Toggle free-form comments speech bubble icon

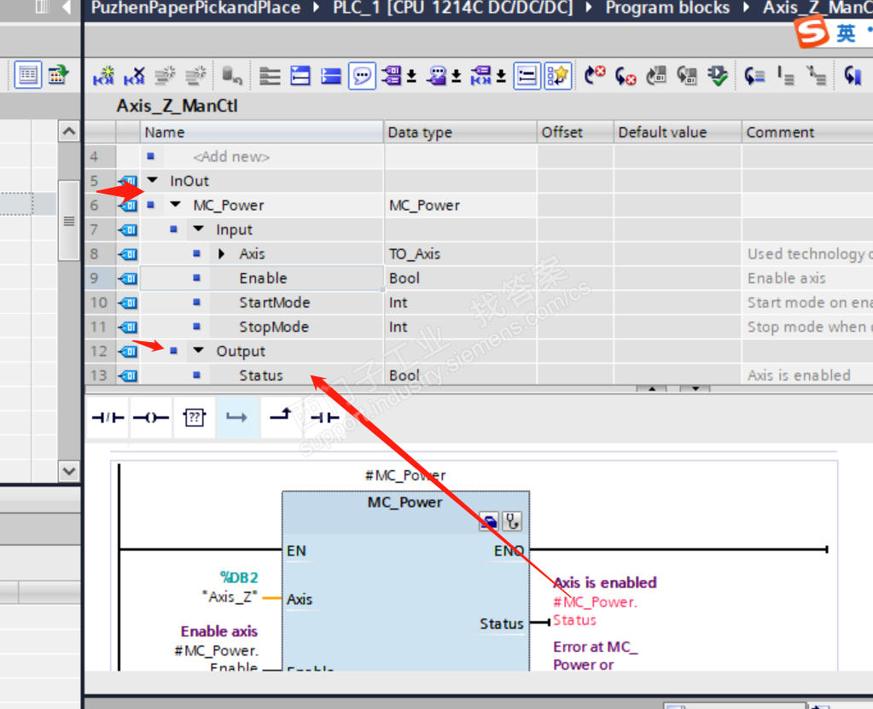tap(362, 76)
